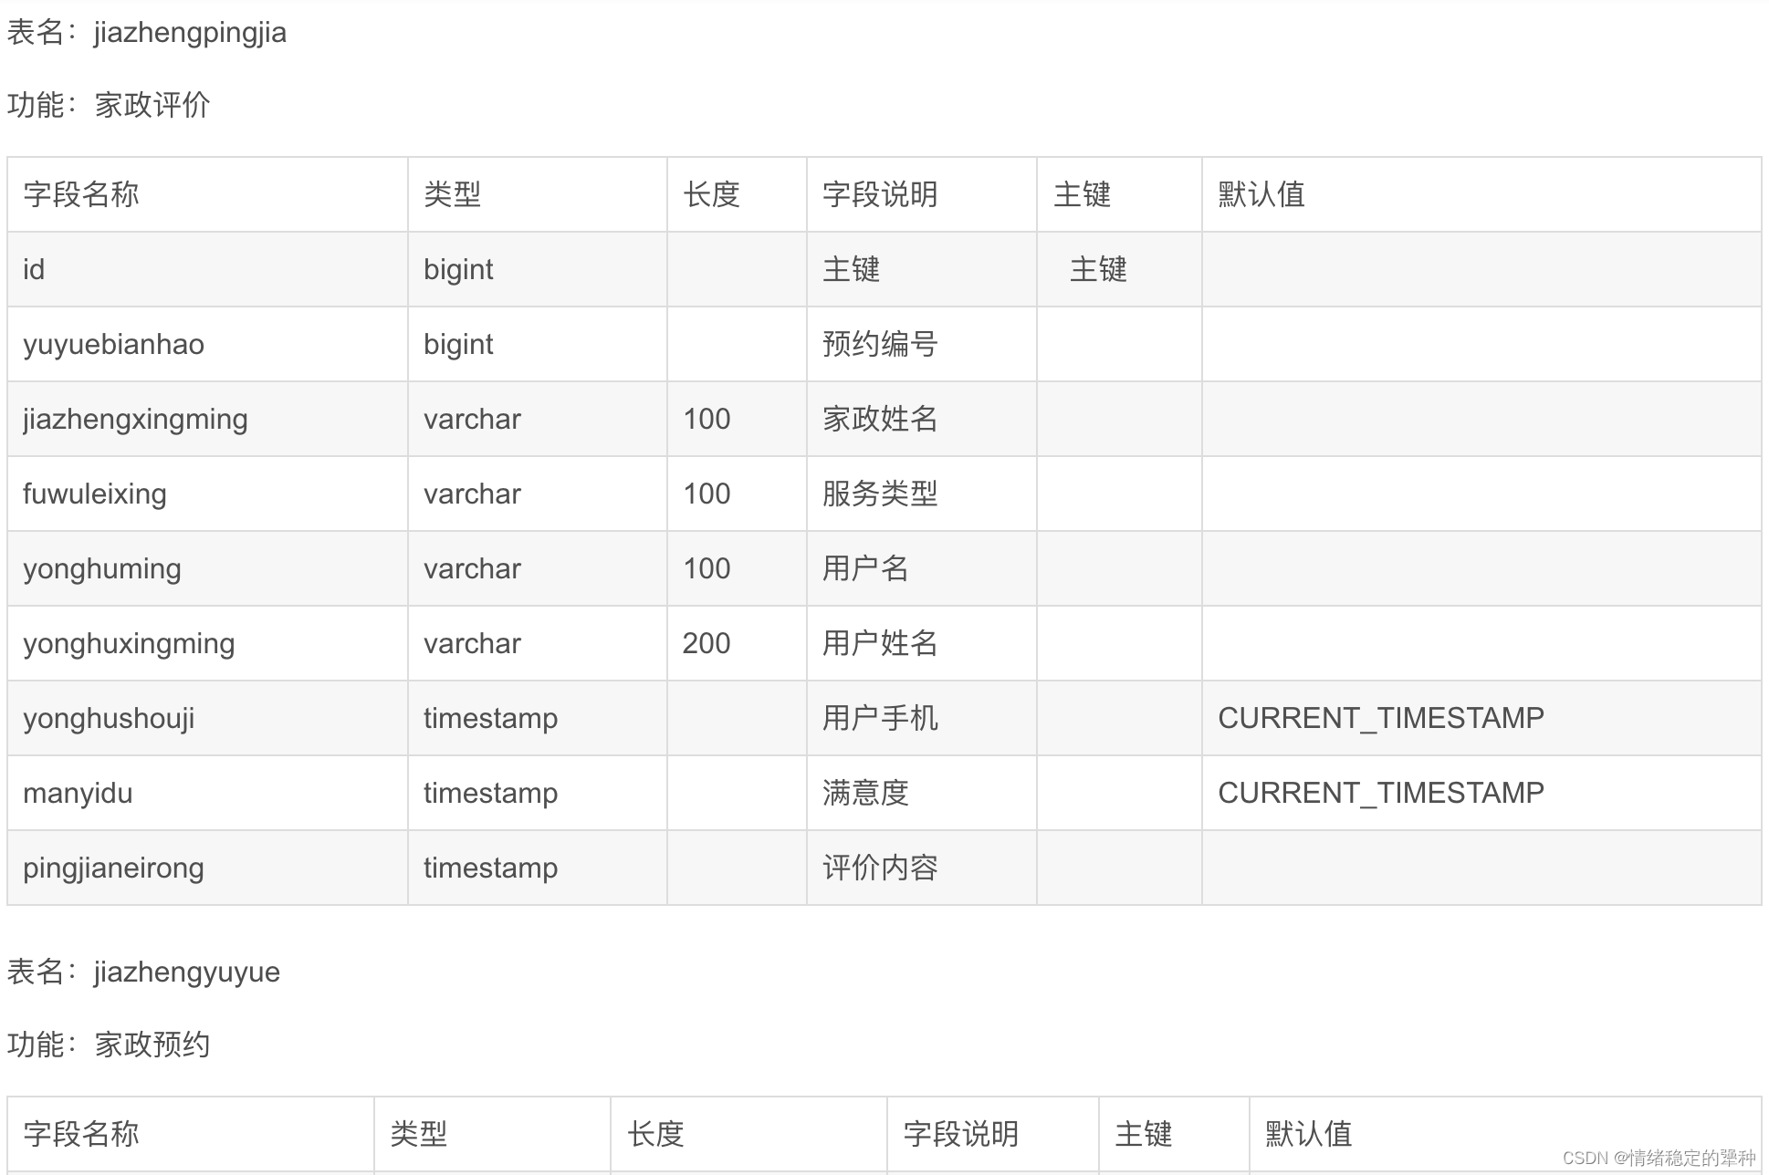Click the table name jiazhengpingjia
This screenshot has width=1769, height=1175.
coord(190,33)
